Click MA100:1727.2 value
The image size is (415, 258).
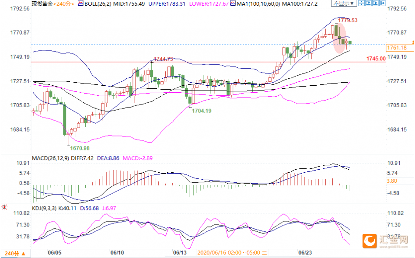[x=300, y=3]
